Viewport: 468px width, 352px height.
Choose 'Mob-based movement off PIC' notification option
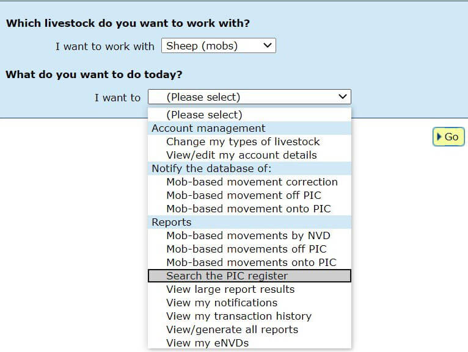pos(243,195)
